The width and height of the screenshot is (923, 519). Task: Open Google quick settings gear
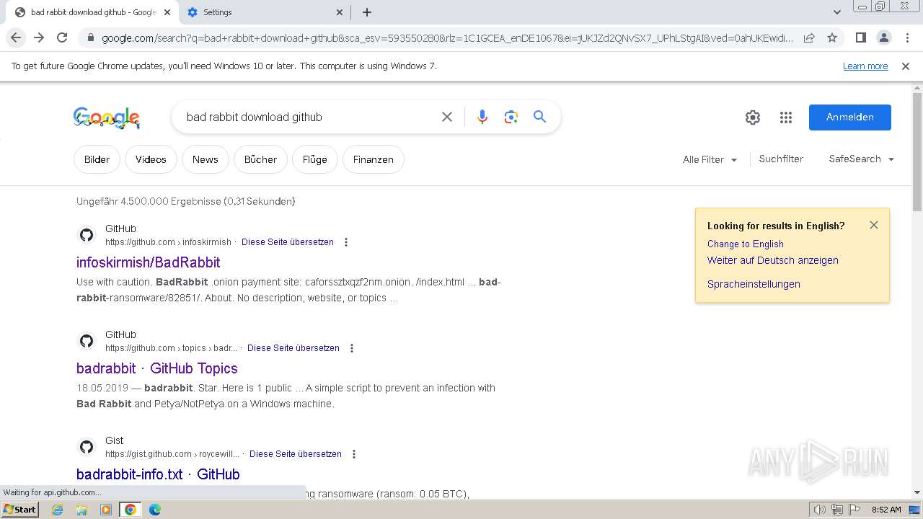tap(753, 117)
